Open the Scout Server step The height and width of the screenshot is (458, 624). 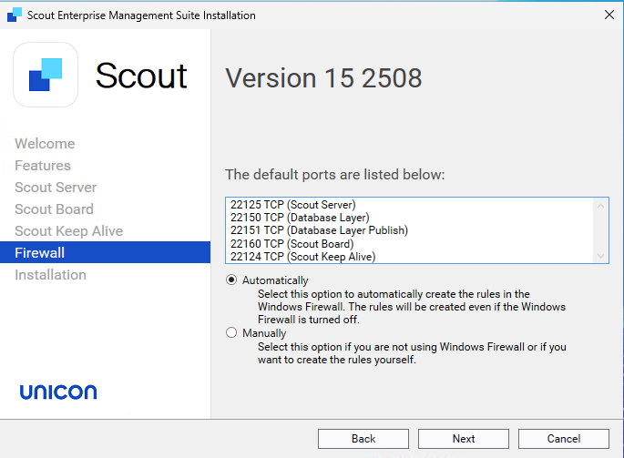coord(56,188)
